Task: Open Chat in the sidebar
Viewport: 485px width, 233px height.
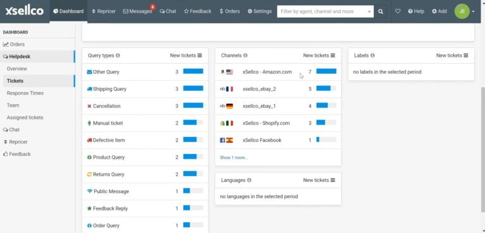Action: click(x=11, y=129)
